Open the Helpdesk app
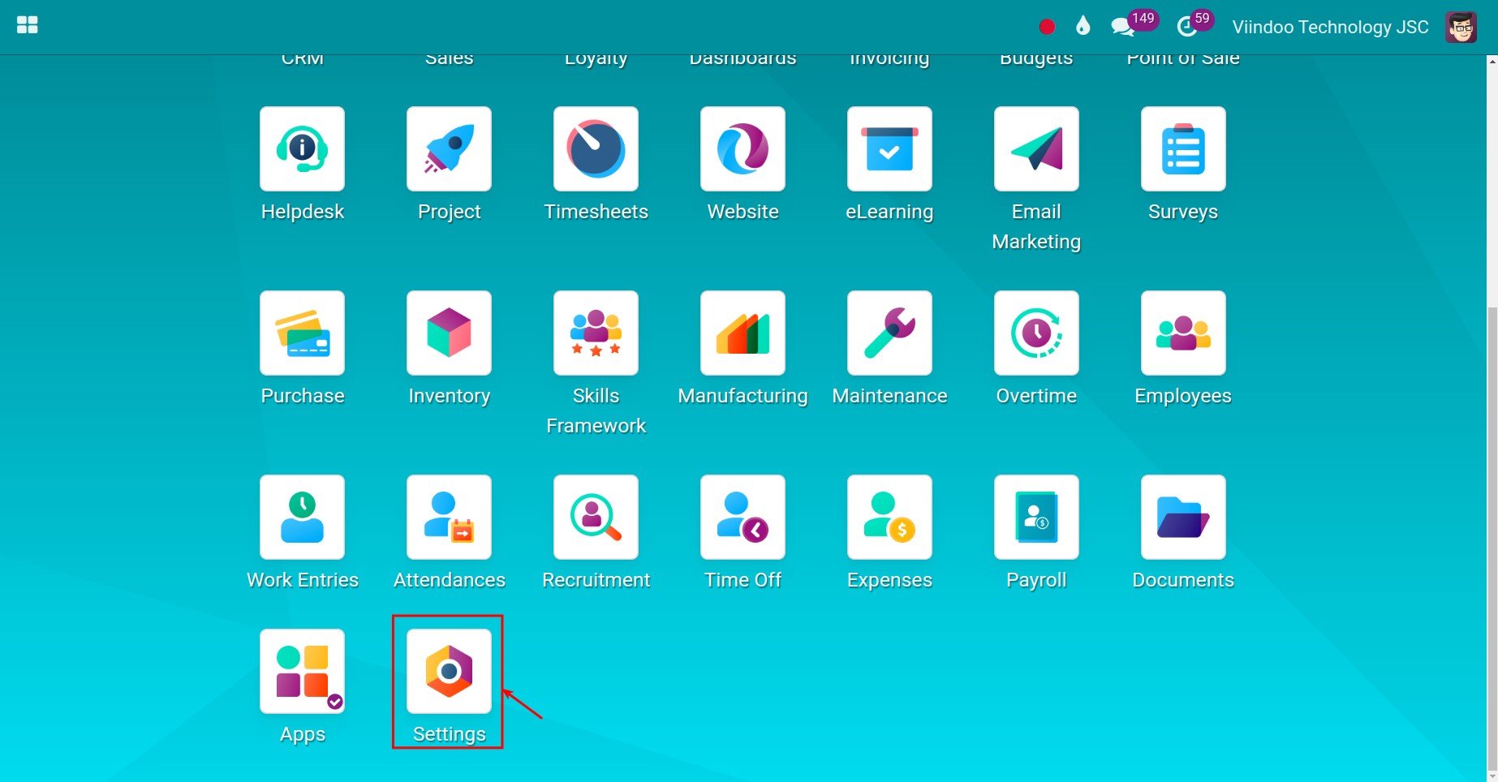1498x782 pixels. point(302,149)
